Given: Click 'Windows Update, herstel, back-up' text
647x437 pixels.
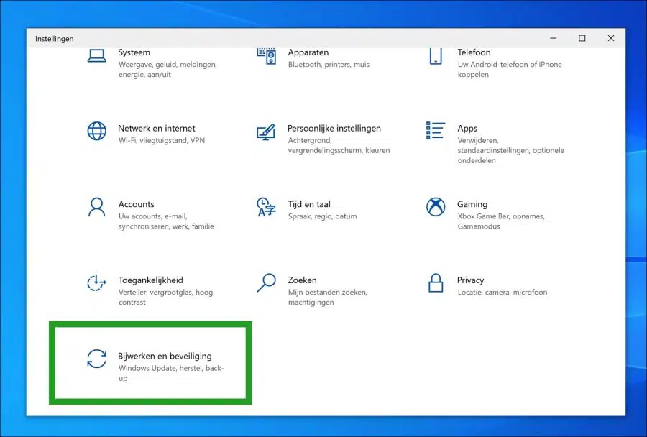Looking at the screenshot, I should click(x=171, y=373).
